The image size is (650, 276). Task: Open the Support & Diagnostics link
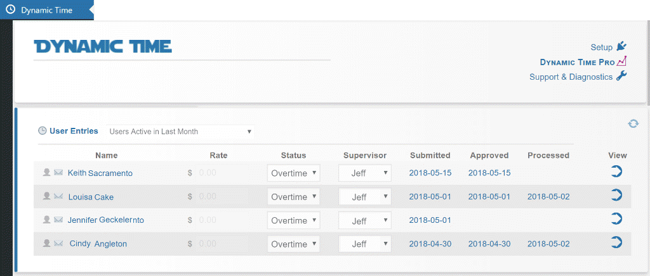coord(571,77)
